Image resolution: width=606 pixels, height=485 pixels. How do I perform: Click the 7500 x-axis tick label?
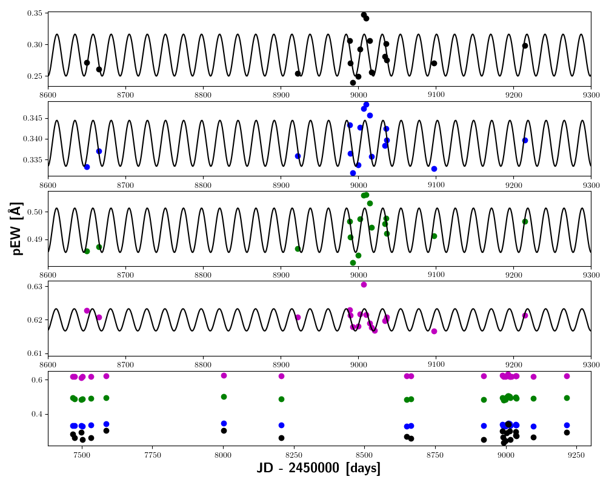(x=82, y=455)
